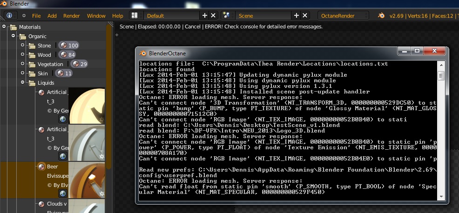This screenshot has height=213, width=459.
Task: Delete the current scene with X button
Action: [305, 15]
